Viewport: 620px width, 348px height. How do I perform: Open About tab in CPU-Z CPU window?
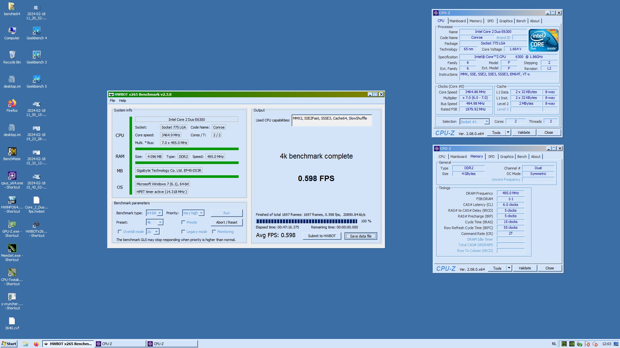click(535, 21)
